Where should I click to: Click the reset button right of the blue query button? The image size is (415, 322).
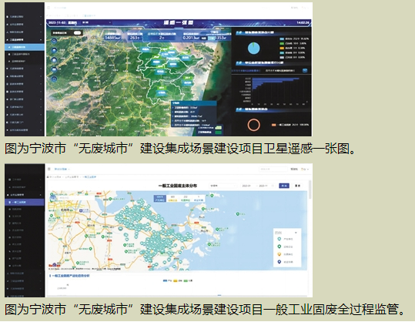pyautogui.click(x=297, y=186)
